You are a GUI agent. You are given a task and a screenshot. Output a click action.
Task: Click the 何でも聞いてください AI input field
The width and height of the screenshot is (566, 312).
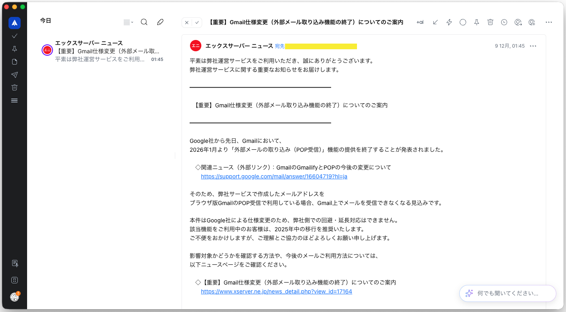click(508, 293)
